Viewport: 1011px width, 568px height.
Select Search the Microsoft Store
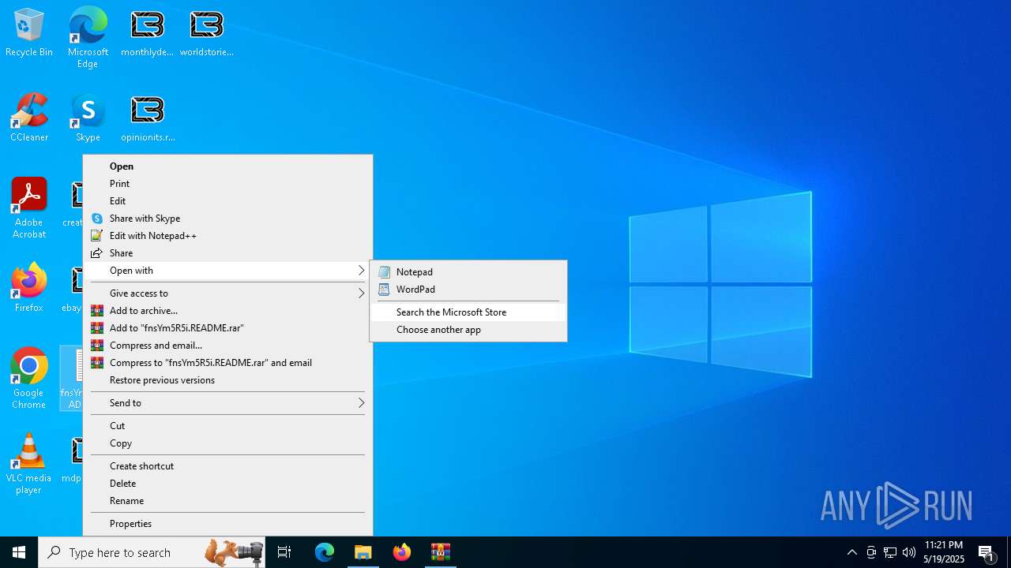point(468,312)
